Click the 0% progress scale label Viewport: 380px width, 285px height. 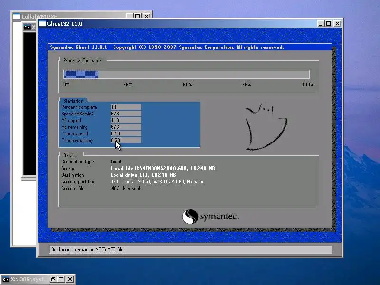click(66, 85)
